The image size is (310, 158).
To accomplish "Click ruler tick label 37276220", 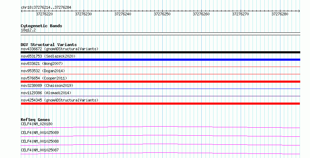I will pyautogui.click(x=44, y=14).
